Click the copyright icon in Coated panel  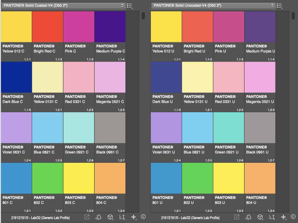coord(143,217)
